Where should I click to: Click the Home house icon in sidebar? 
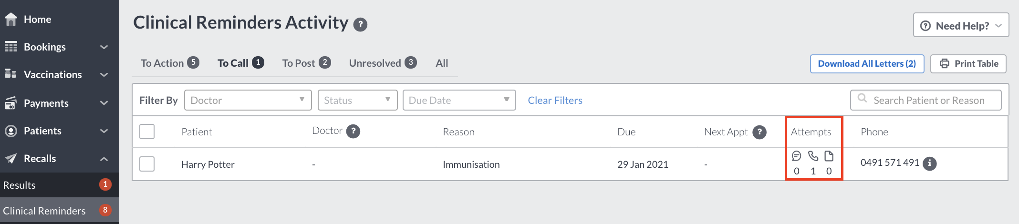pyautogui.click(x=11, y=19)
